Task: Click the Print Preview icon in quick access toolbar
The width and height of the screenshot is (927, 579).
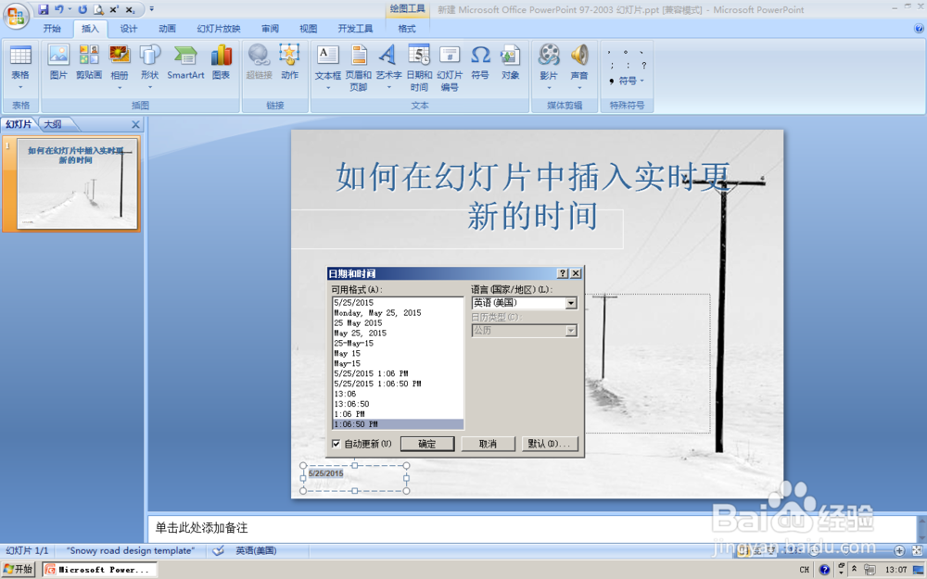Action: 98,9
